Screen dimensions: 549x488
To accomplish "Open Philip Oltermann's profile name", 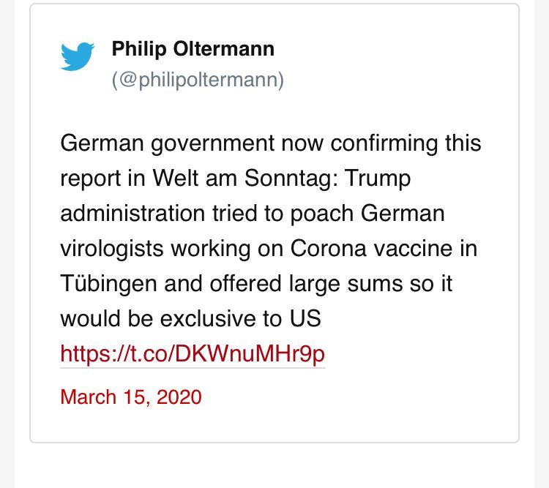I will coord(193,49).
